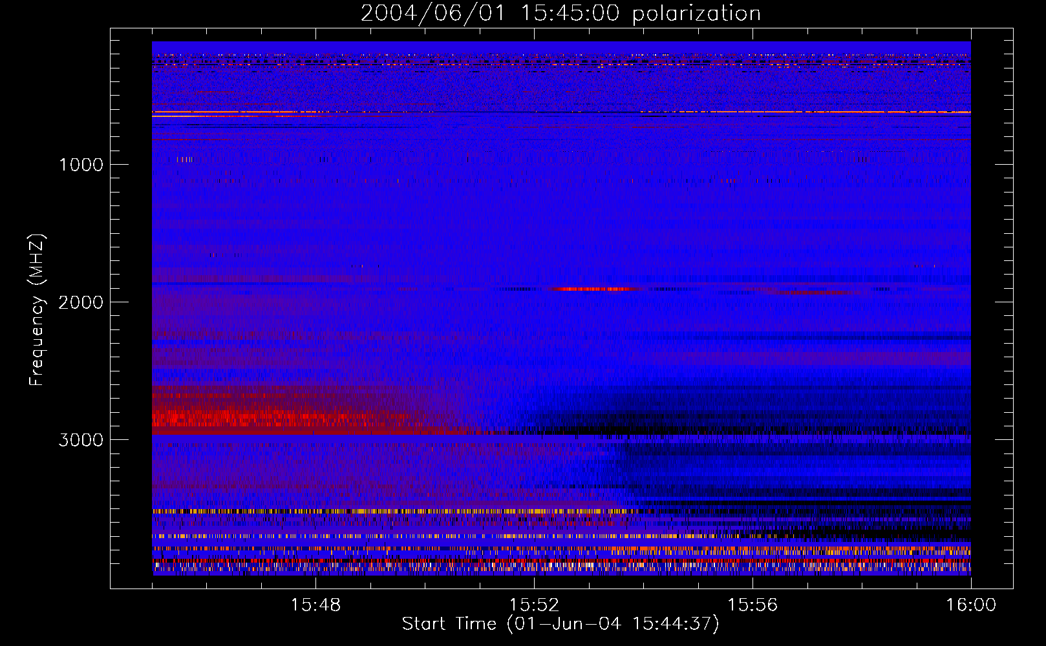Click the plot title '2004/06/01 15:45:00 polarization'
Screen dimensions: 1046x646
[560, 14]
